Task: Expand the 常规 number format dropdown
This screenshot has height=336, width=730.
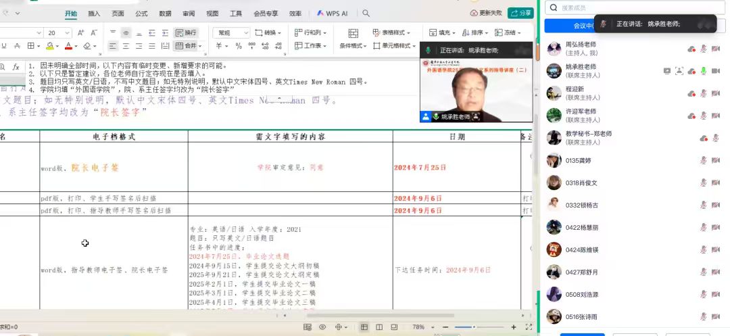Action: (x=245, y=32)
